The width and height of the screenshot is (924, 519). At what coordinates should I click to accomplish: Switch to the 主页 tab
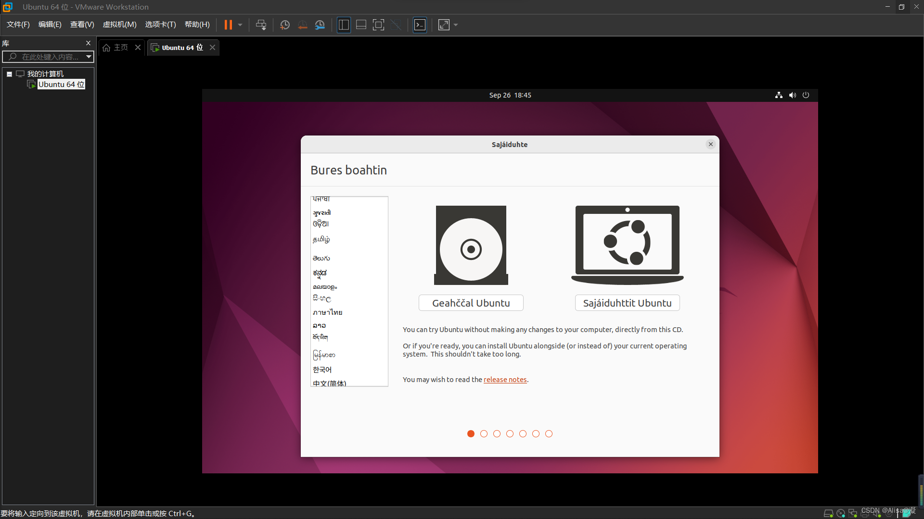(119, 47)
